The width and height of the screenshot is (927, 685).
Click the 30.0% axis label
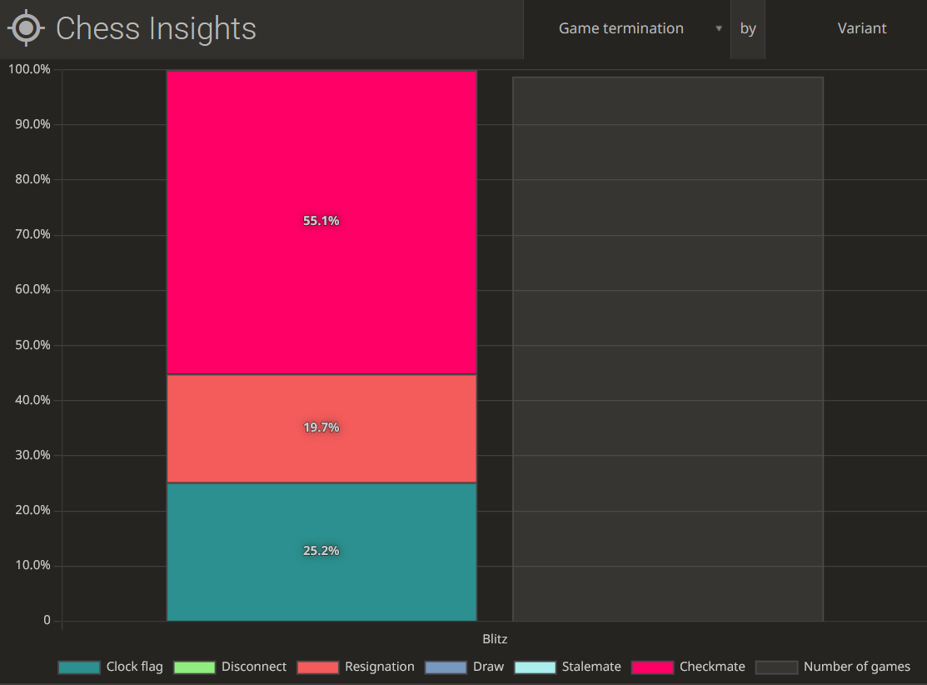[32, 455]
